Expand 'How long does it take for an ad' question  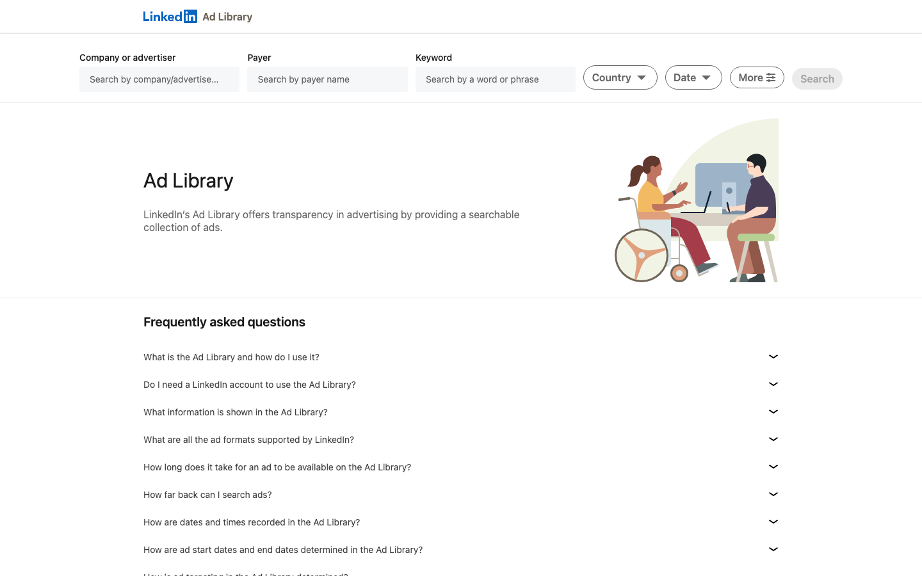(461, 467)
